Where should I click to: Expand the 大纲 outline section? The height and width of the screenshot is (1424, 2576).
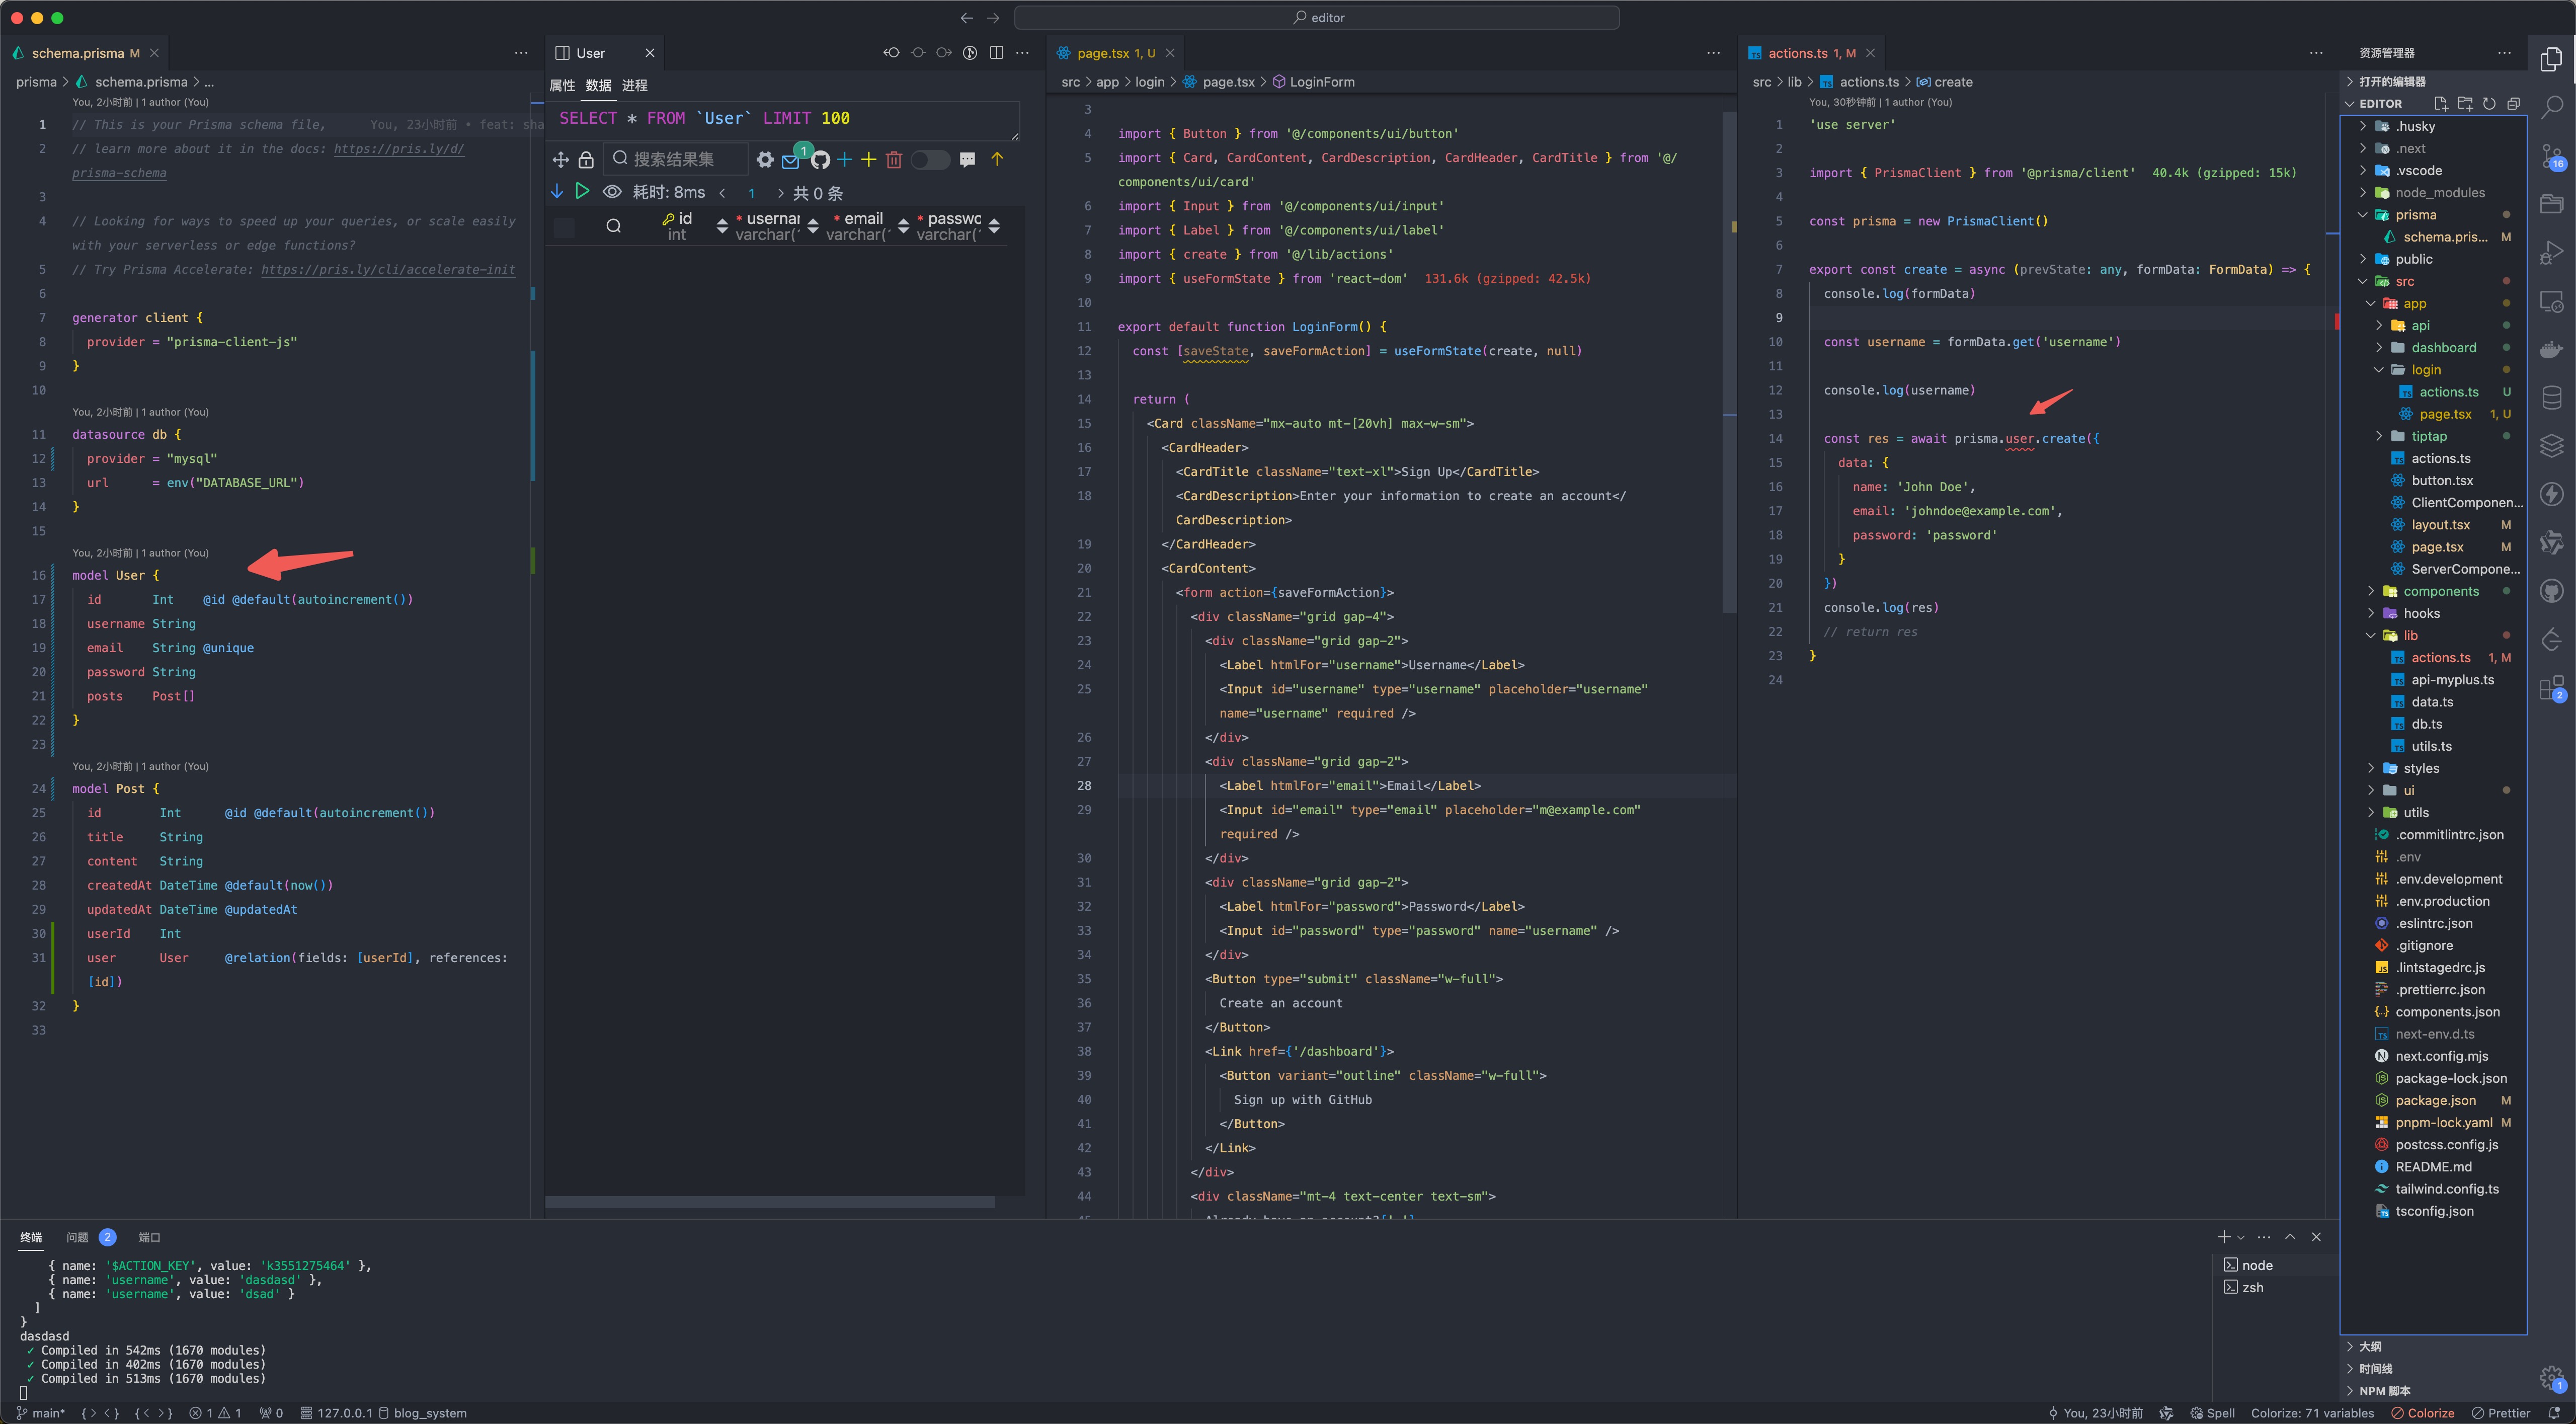point(2434,1346)
